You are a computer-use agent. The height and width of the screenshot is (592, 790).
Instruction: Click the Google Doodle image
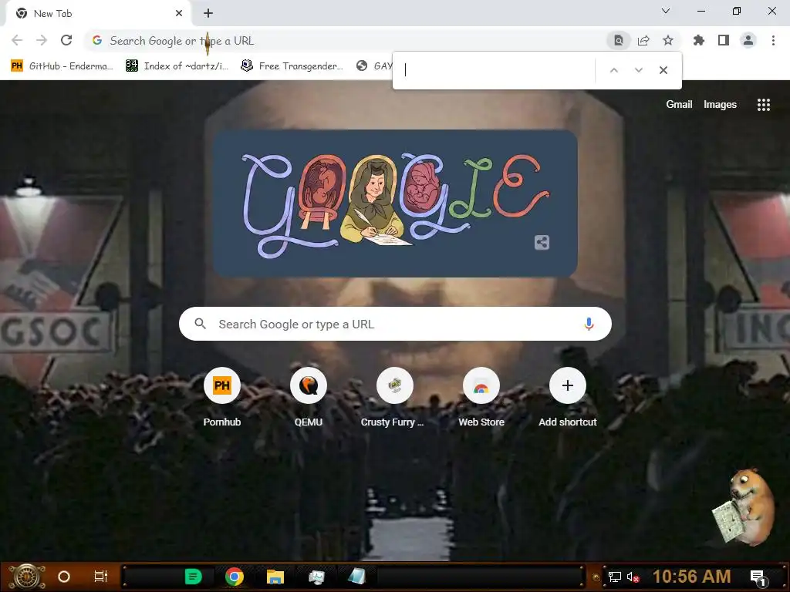(x=396, y=203)
